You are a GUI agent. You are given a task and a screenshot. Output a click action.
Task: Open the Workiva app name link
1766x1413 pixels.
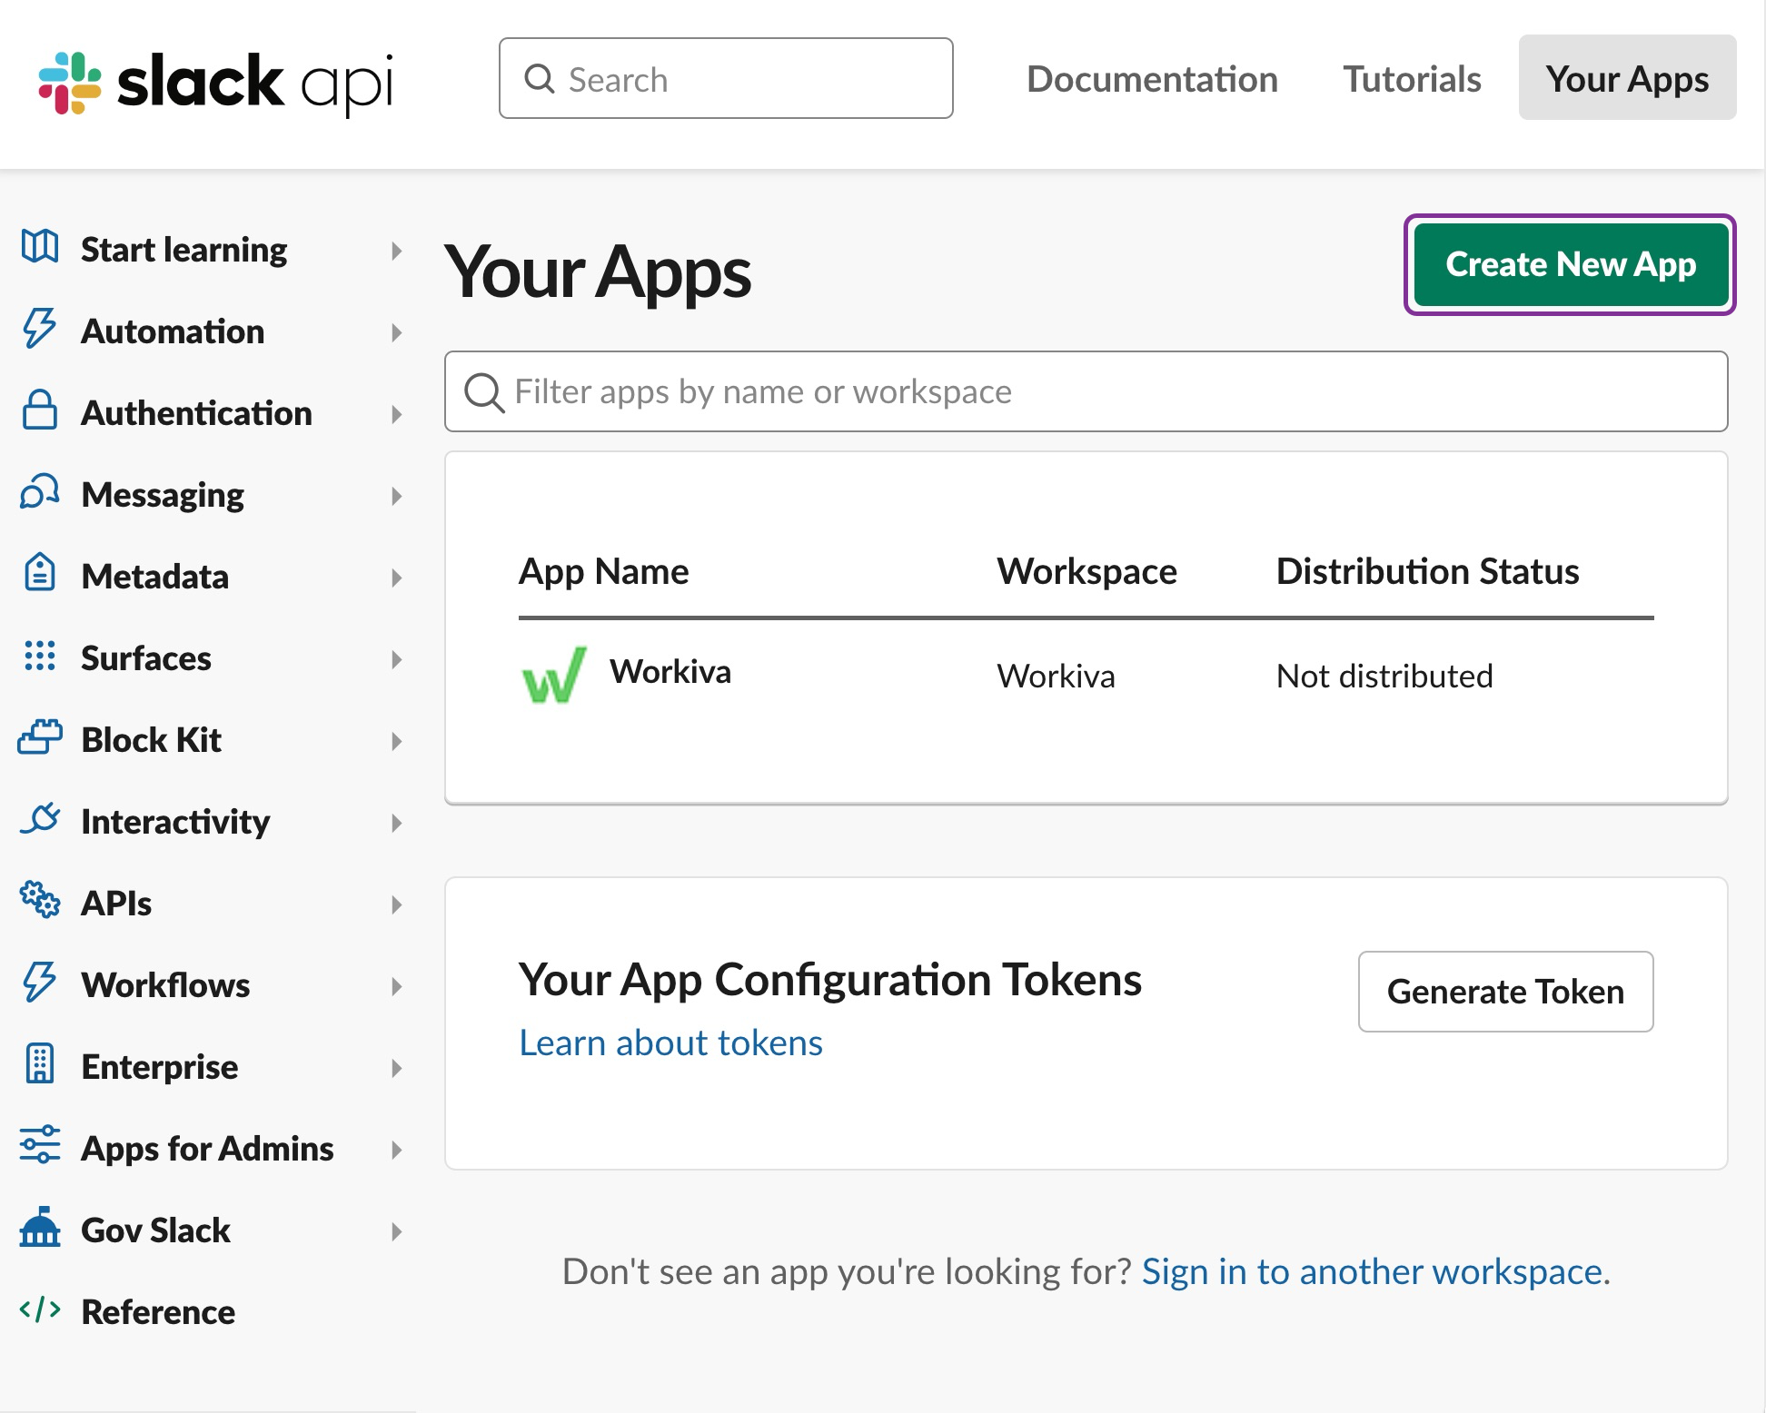[670, 672]
